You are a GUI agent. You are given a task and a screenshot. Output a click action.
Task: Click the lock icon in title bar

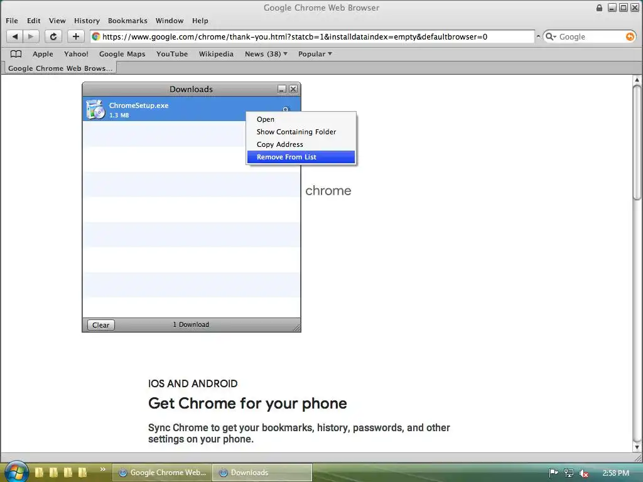click(x=599, y=8)
